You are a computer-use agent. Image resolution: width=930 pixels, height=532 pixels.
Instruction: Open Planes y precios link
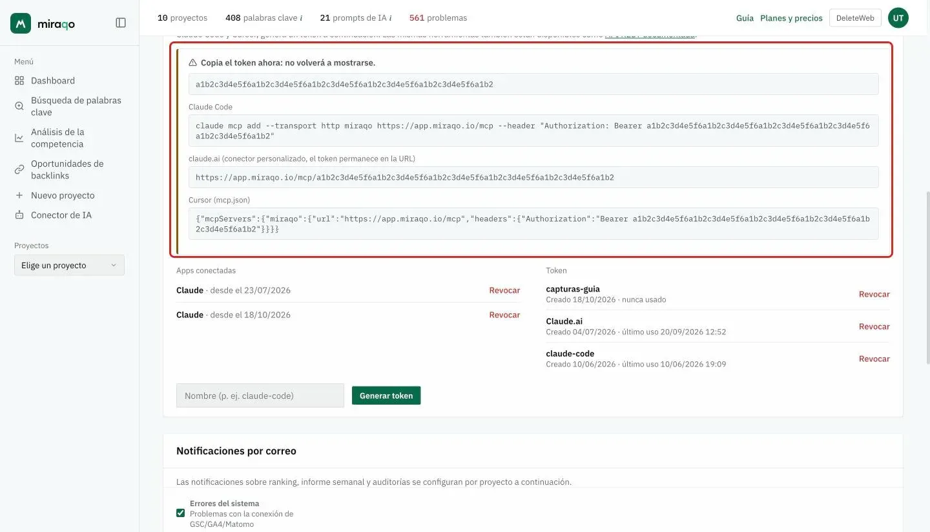[x=791, y=18]
